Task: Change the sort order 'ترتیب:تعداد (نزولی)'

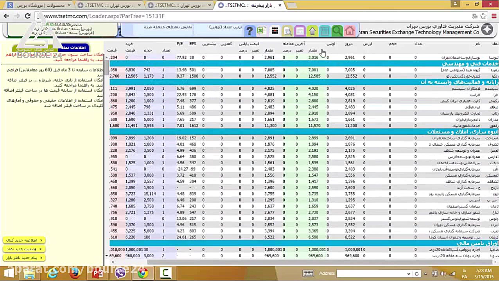Action: [x=225, y=27]
